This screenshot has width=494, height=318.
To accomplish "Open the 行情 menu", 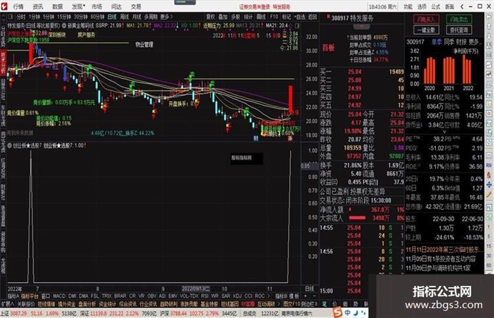I will coord(19,6).
